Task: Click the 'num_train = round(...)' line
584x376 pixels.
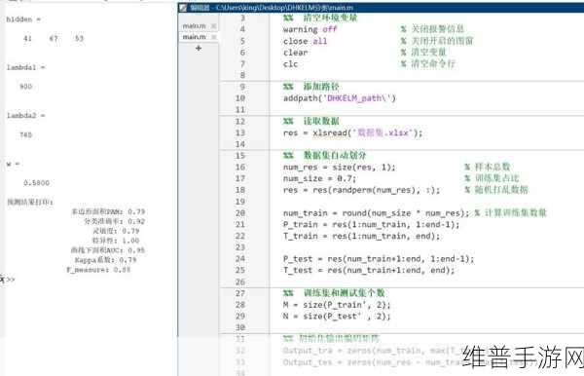Action: click(376, 213)
